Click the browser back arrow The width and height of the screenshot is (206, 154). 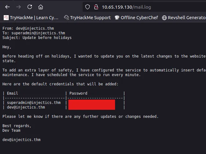(7, 7)
